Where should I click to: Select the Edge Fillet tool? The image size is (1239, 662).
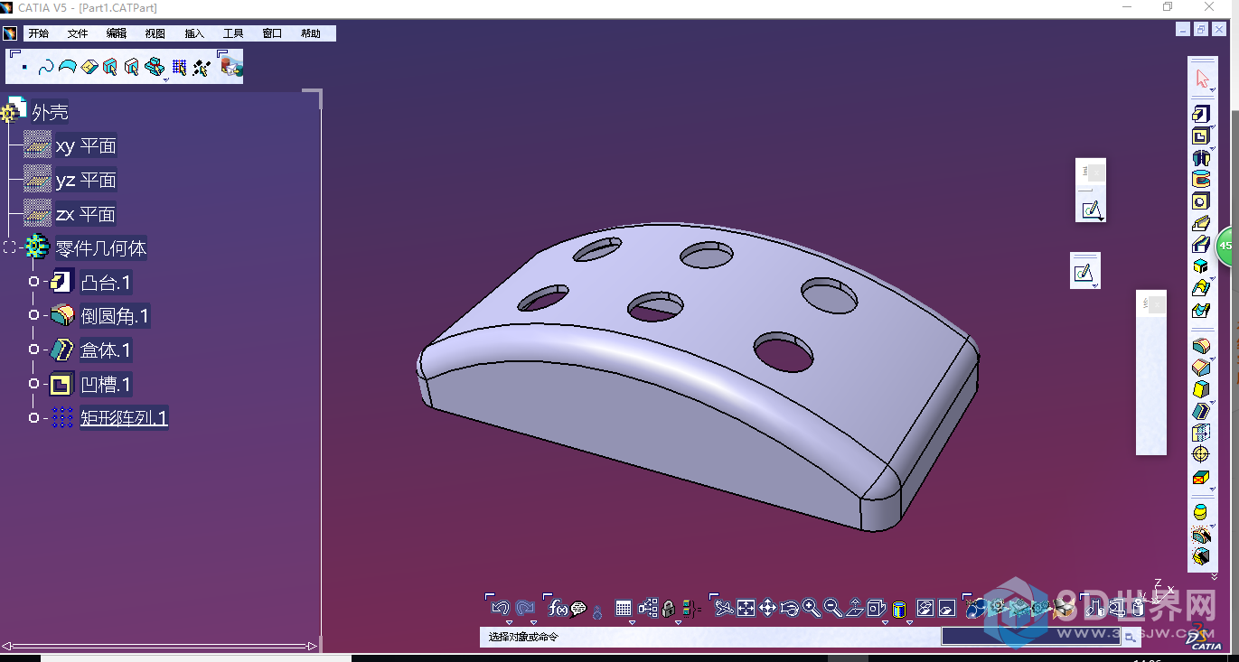pos(1200,345)
